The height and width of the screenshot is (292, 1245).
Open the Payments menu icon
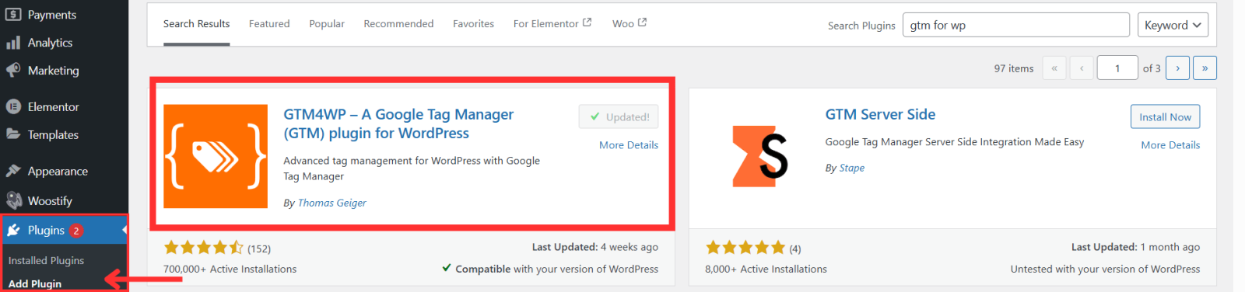[13, 14]
